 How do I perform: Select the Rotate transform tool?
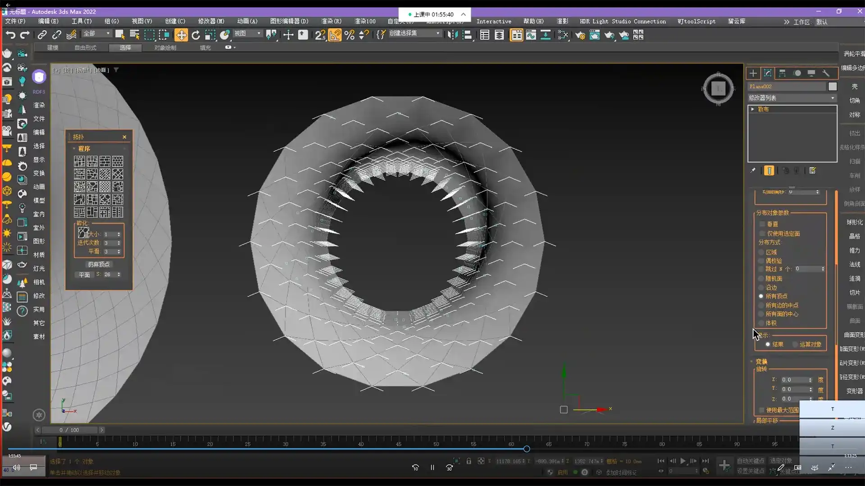coord(196,35)
